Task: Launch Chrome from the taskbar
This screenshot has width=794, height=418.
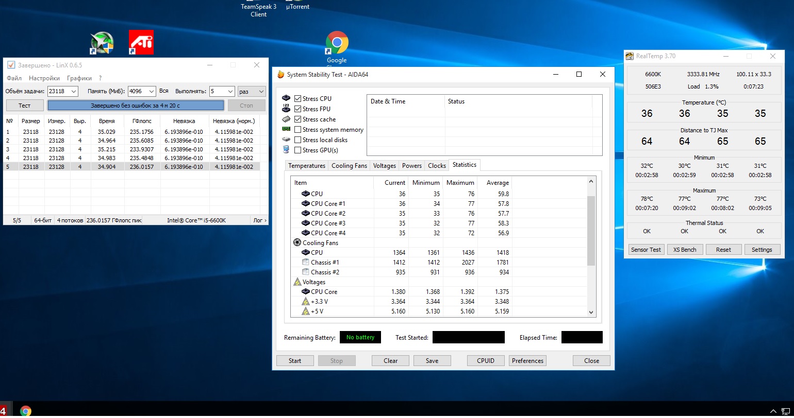Action: (x=25, y=411)
